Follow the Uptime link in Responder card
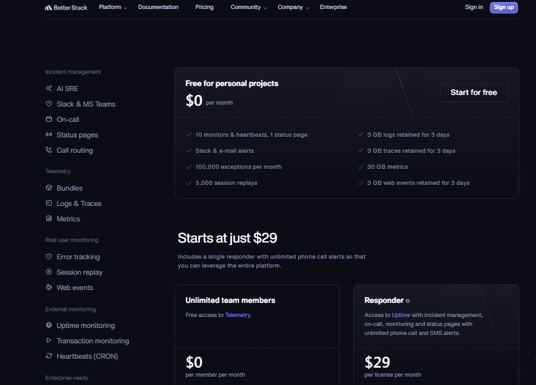Image resolution: width=536 pixels, height=385 pixels. [x=401, y=315]
